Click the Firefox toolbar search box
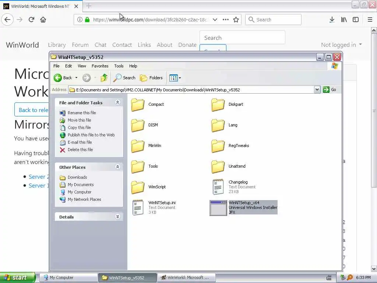Viewport: 377px width, 283px height. 273,20
